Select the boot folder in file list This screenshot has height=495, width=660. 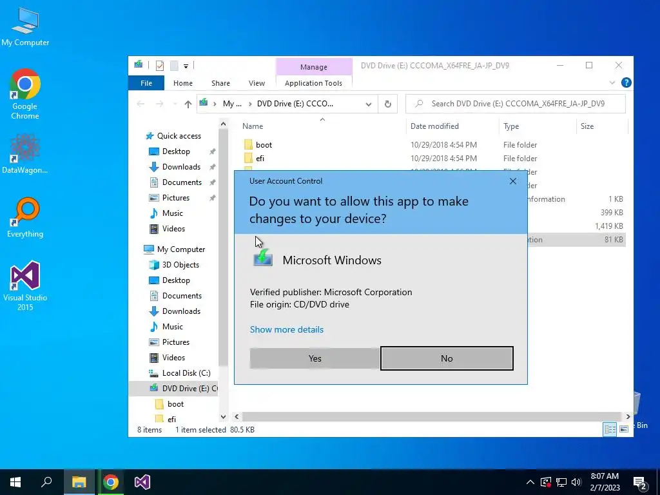pos(264,145)
